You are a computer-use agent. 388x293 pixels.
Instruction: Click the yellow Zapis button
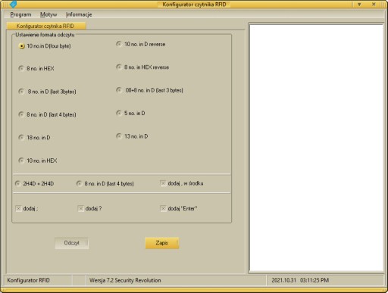[x=162, y=243]
